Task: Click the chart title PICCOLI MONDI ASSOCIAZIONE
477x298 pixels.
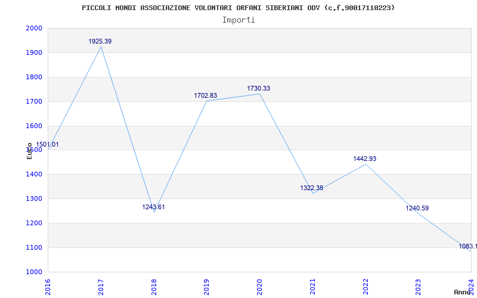Action: coord(238,8)
